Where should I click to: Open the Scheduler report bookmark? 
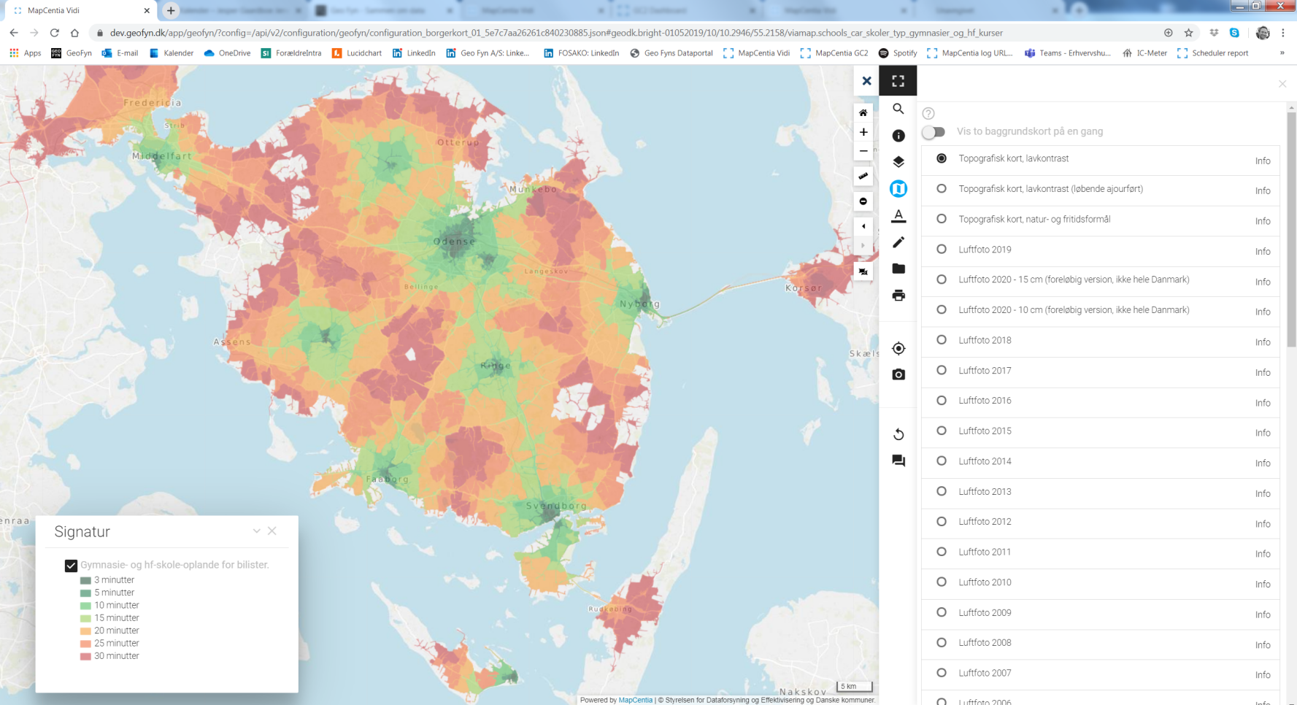[x=1212, y=53]
